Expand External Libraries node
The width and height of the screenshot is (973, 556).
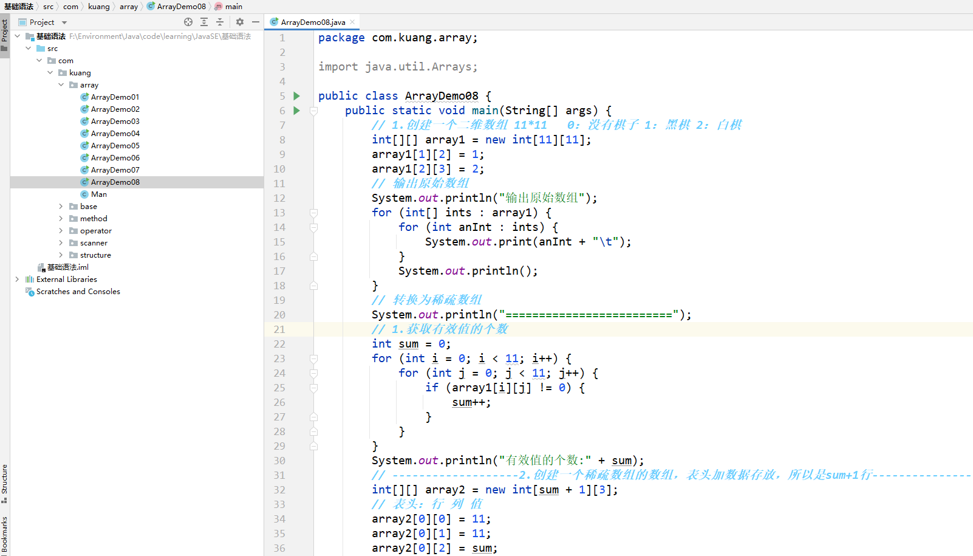(x=17, y=280)
